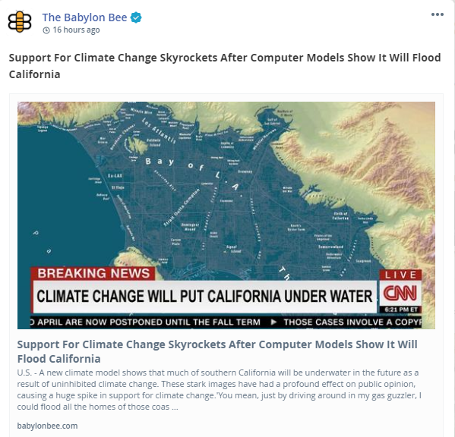Image resolution: width=455 pixels, height=437 pixels.
Task: Click the gray article description excerpt
Action: coord(219,390)
